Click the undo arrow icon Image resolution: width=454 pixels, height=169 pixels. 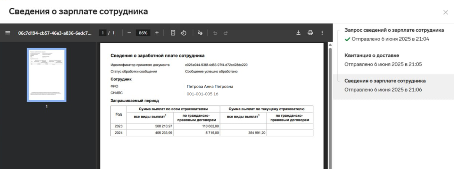[215, 33]
